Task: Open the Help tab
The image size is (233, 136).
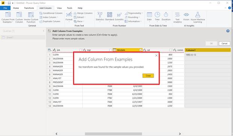Action: [80, 8]
